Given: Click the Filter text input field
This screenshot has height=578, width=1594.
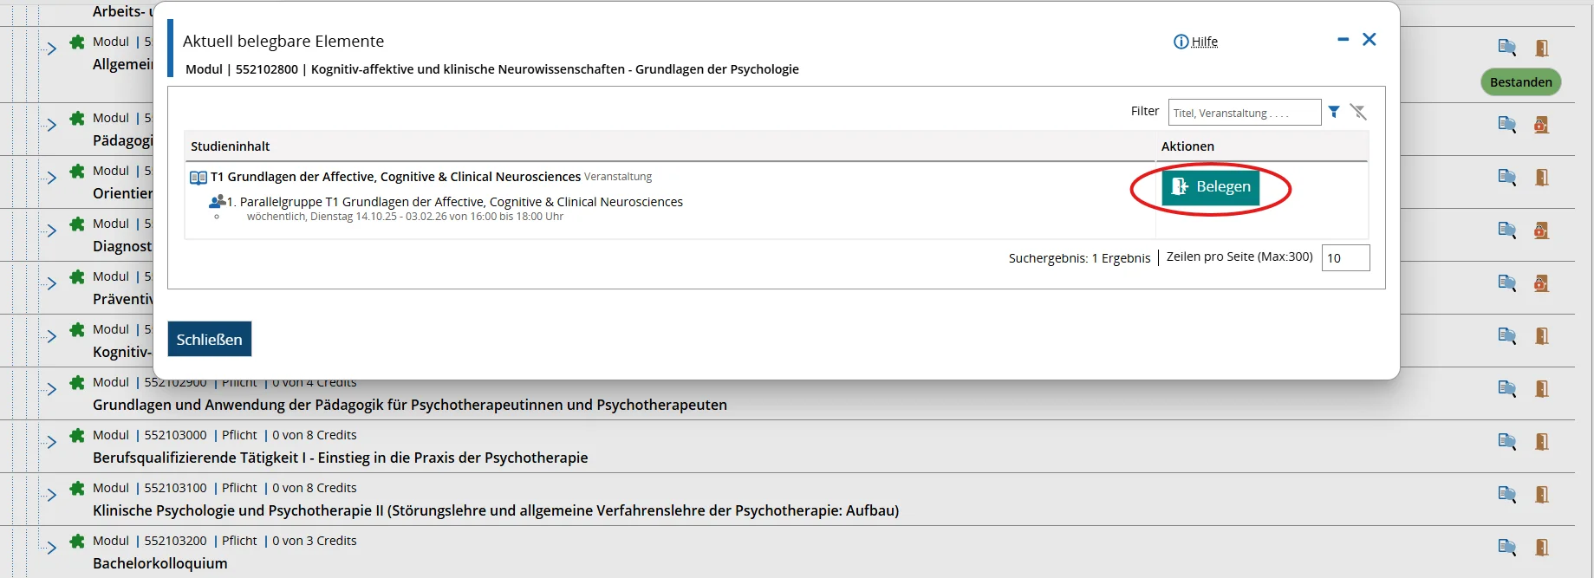Looking at the screenshot, I should pyautogui.click(x=1244, y=113).
